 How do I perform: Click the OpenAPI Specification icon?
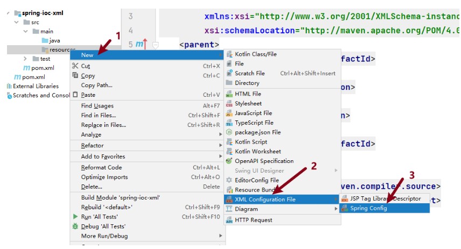pyautogui.click(x=229, y=161)
